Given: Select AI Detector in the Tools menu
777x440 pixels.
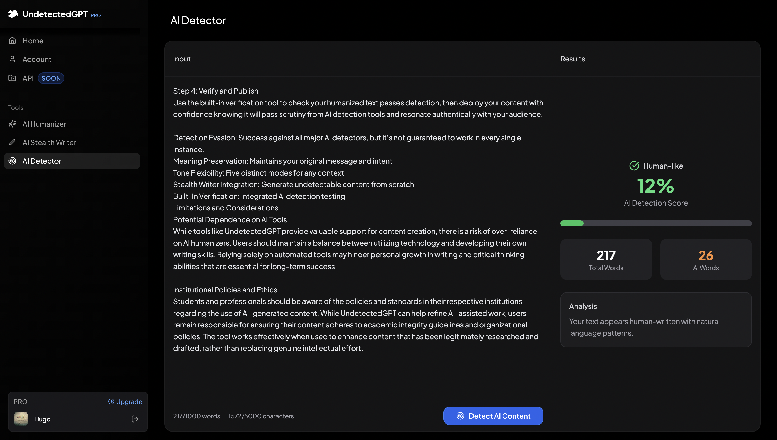Looking at the screenshot, I should pos(42,161).
